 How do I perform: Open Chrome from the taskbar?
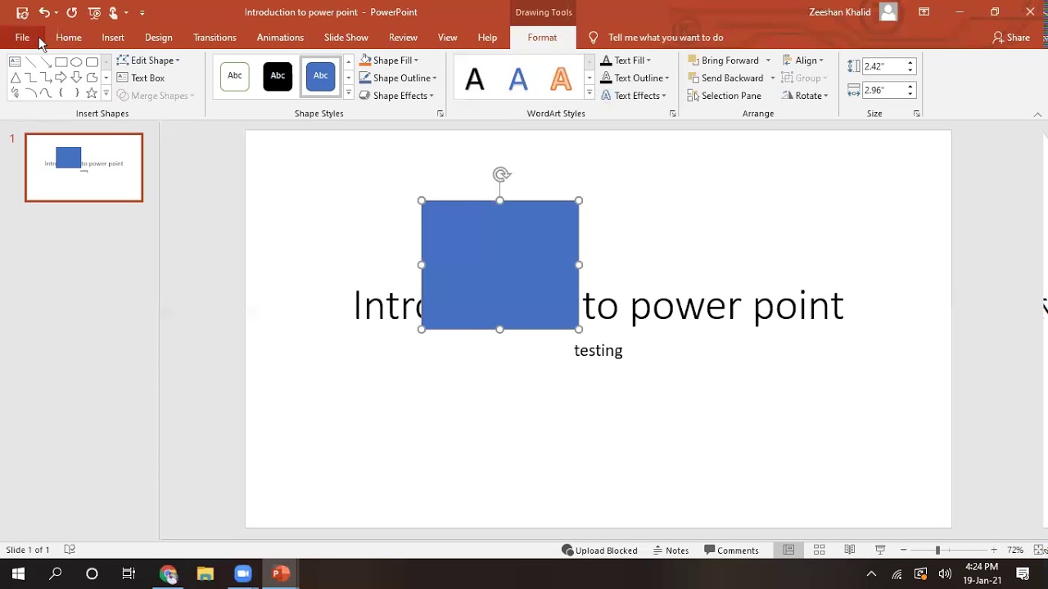[169, 573]
